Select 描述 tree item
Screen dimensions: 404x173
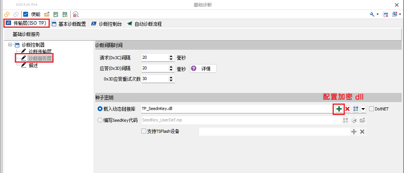33,65
